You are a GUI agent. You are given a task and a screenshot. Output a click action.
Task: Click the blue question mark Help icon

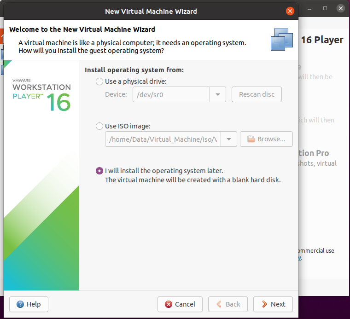(20, 304)
